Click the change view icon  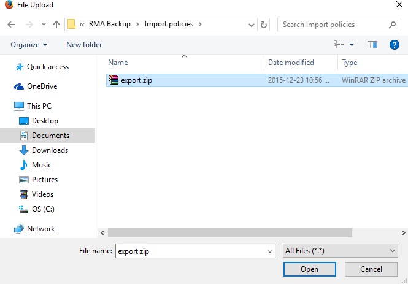338,45
